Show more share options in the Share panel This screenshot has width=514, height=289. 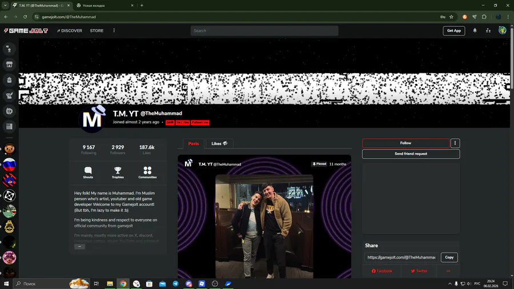point(448,271)
